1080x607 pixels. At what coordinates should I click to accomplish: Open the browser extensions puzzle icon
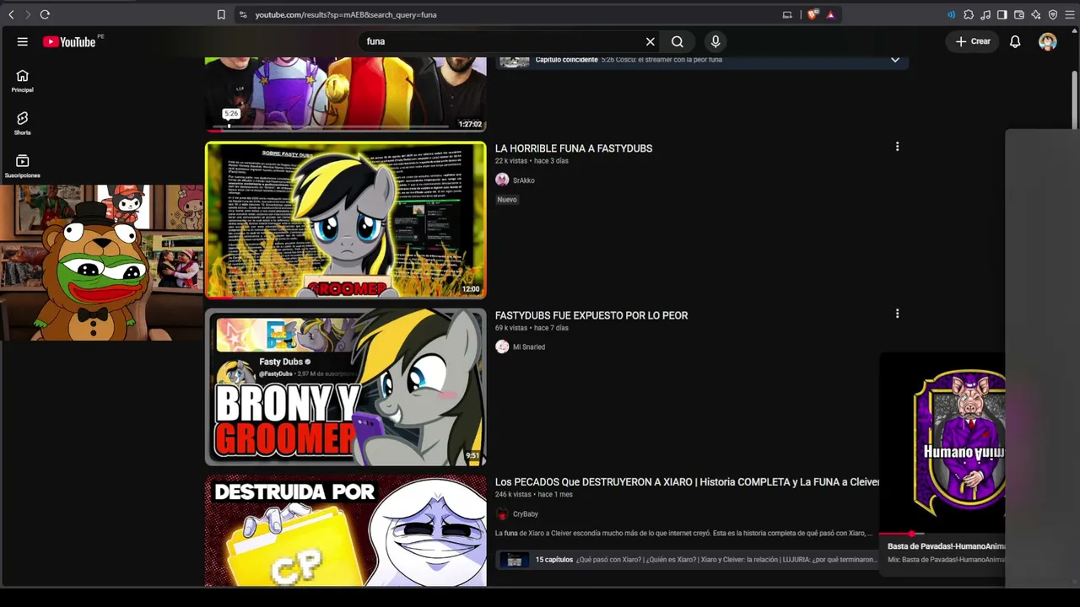tap(969, 14)
